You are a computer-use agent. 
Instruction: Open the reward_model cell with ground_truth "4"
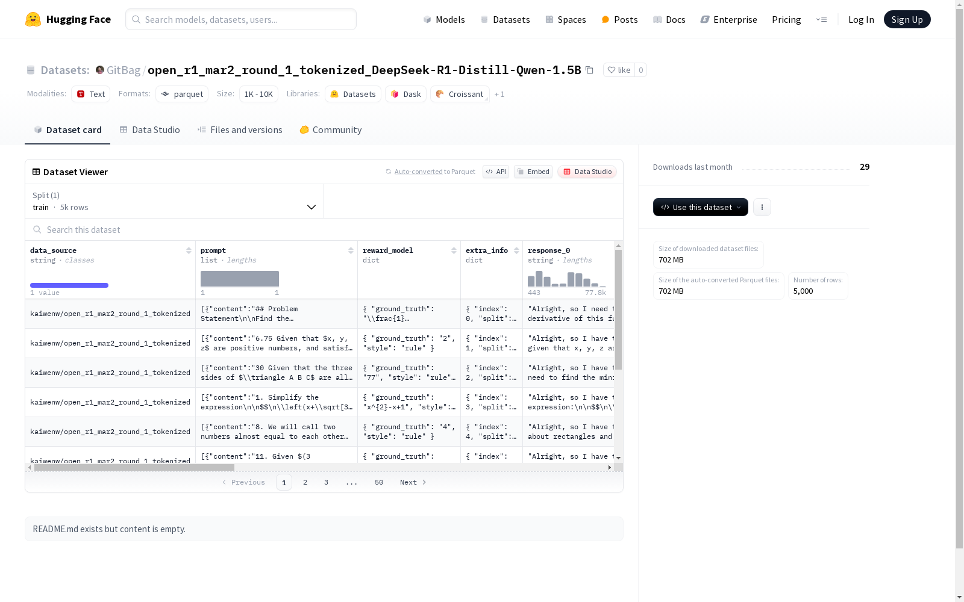(x=409, y=432)
